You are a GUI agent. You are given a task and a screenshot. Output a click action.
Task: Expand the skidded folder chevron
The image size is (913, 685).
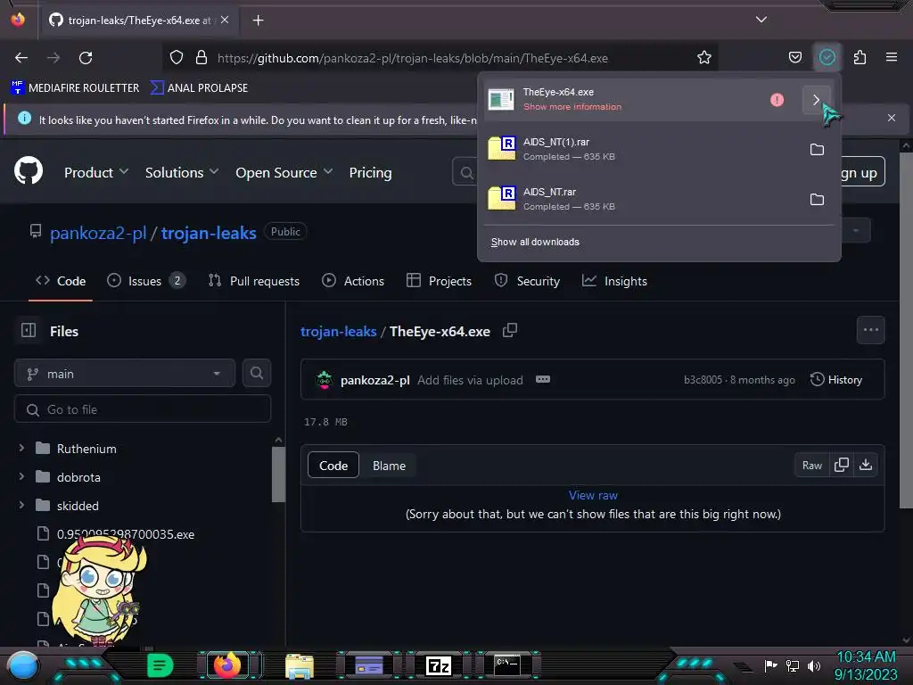tap(21, 505)
